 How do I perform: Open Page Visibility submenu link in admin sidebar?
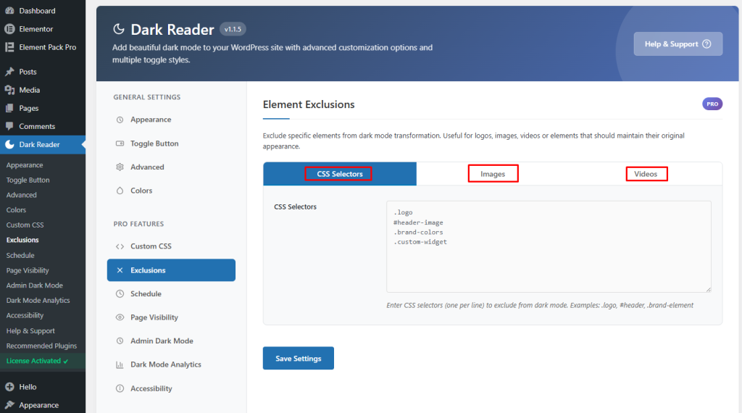tap(28, 270)
